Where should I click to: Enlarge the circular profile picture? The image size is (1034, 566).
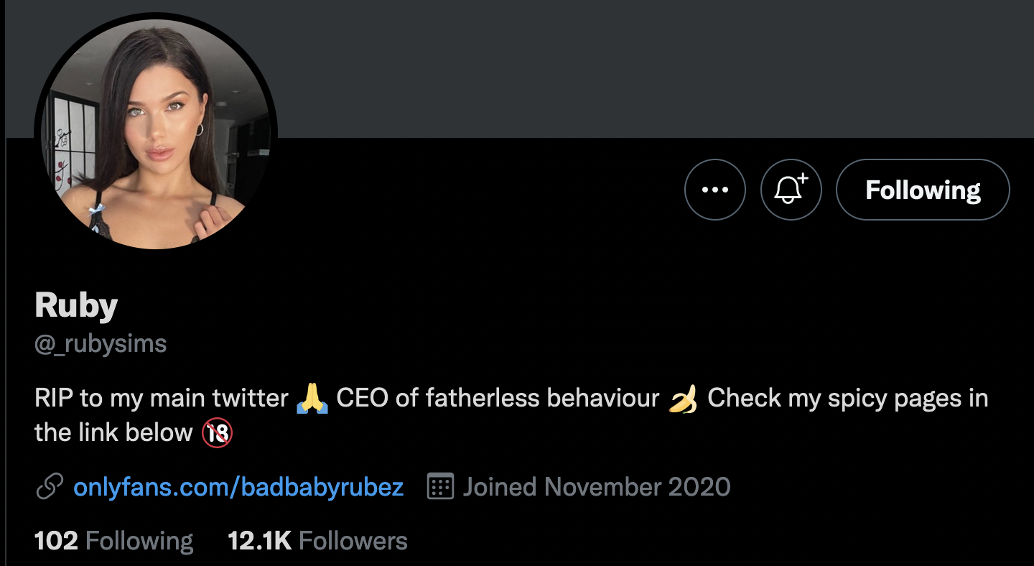(156, 134)
